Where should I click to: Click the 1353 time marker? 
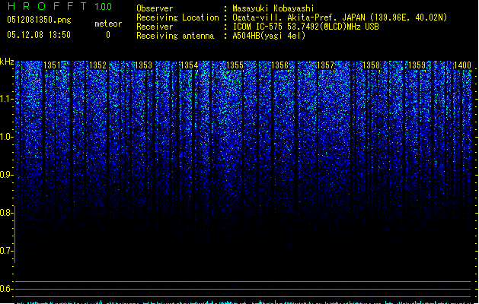[x=143, y=65]
